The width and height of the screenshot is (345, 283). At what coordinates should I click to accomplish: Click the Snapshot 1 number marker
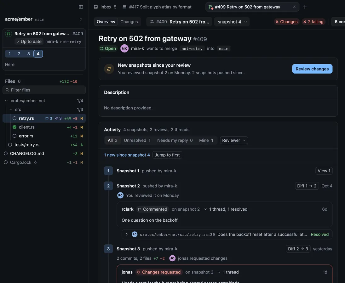coord(108,171)
